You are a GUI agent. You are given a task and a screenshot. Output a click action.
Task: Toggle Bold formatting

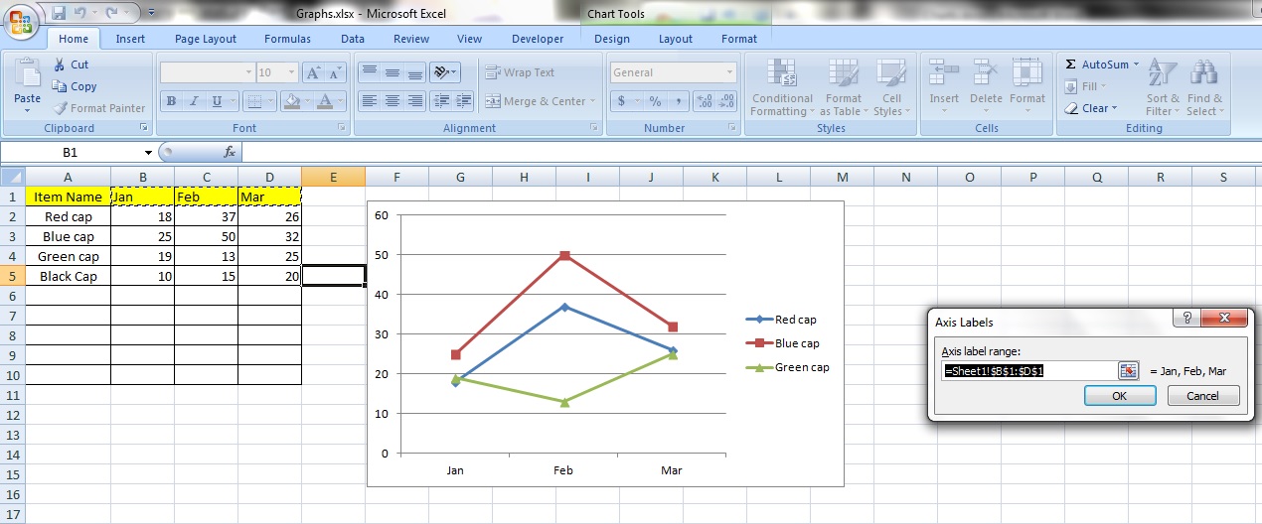point(171,101)
